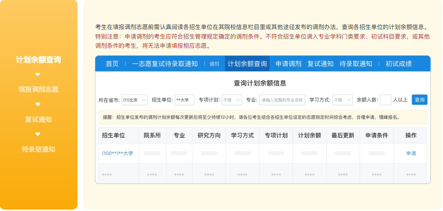Open the (100**)**大学 link in the table

117,153
